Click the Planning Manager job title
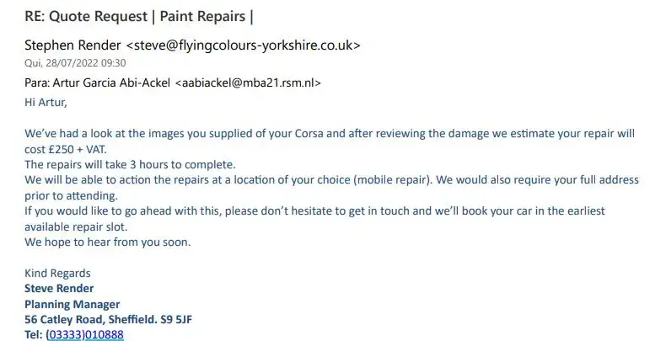 click(73, 304)
